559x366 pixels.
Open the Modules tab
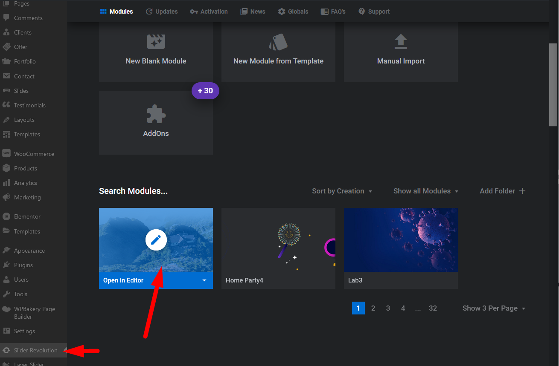116,12
